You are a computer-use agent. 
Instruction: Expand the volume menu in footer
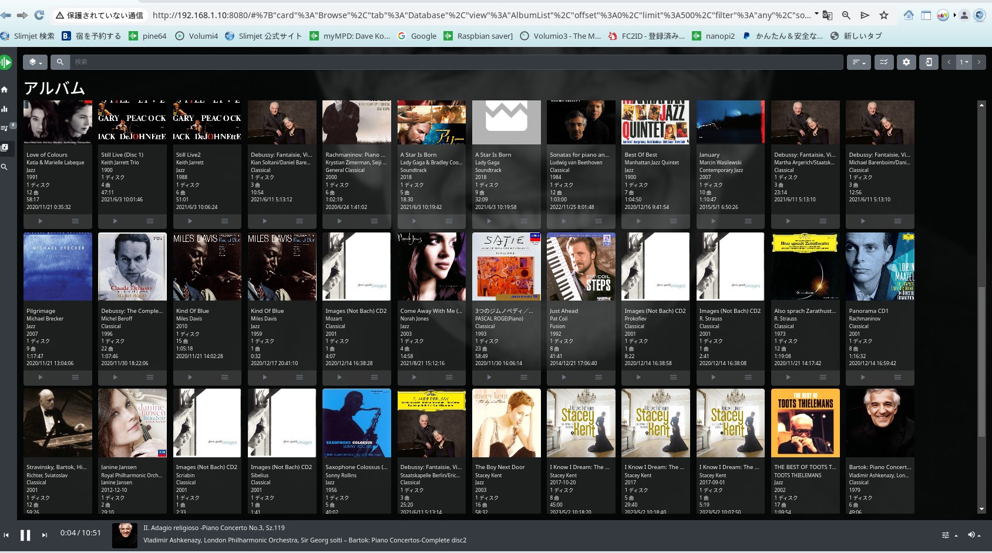[974, 535]
